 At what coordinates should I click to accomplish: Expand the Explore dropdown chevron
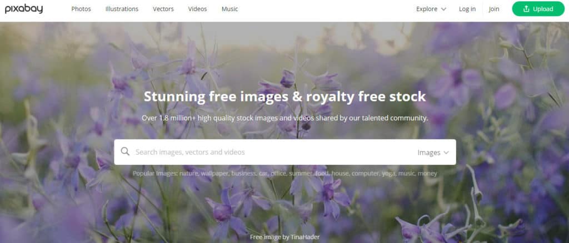(x=443, y=9)
